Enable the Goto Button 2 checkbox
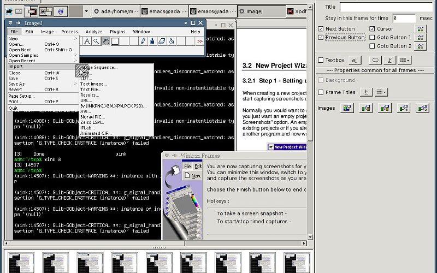The width and height of the screenshot is (437, 273). [x=372, y=46]
